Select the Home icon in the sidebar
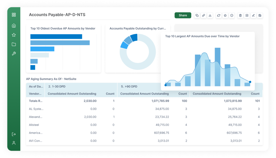Image resolution: width=276 pixels, height=158 pixels. point(14,25)
